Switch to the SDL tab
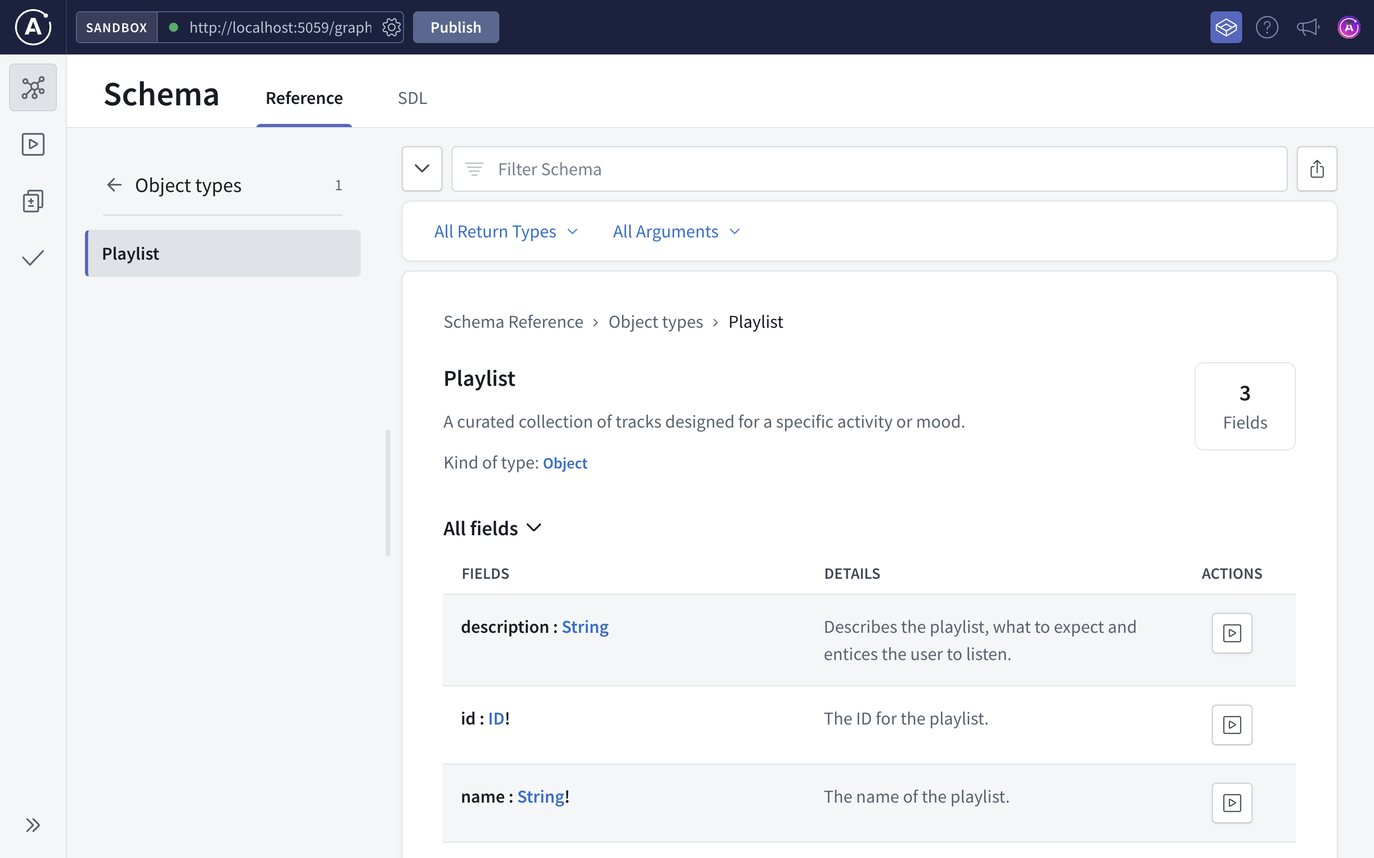Viewport: 1374px width, 858px height. tap(412, 98)
